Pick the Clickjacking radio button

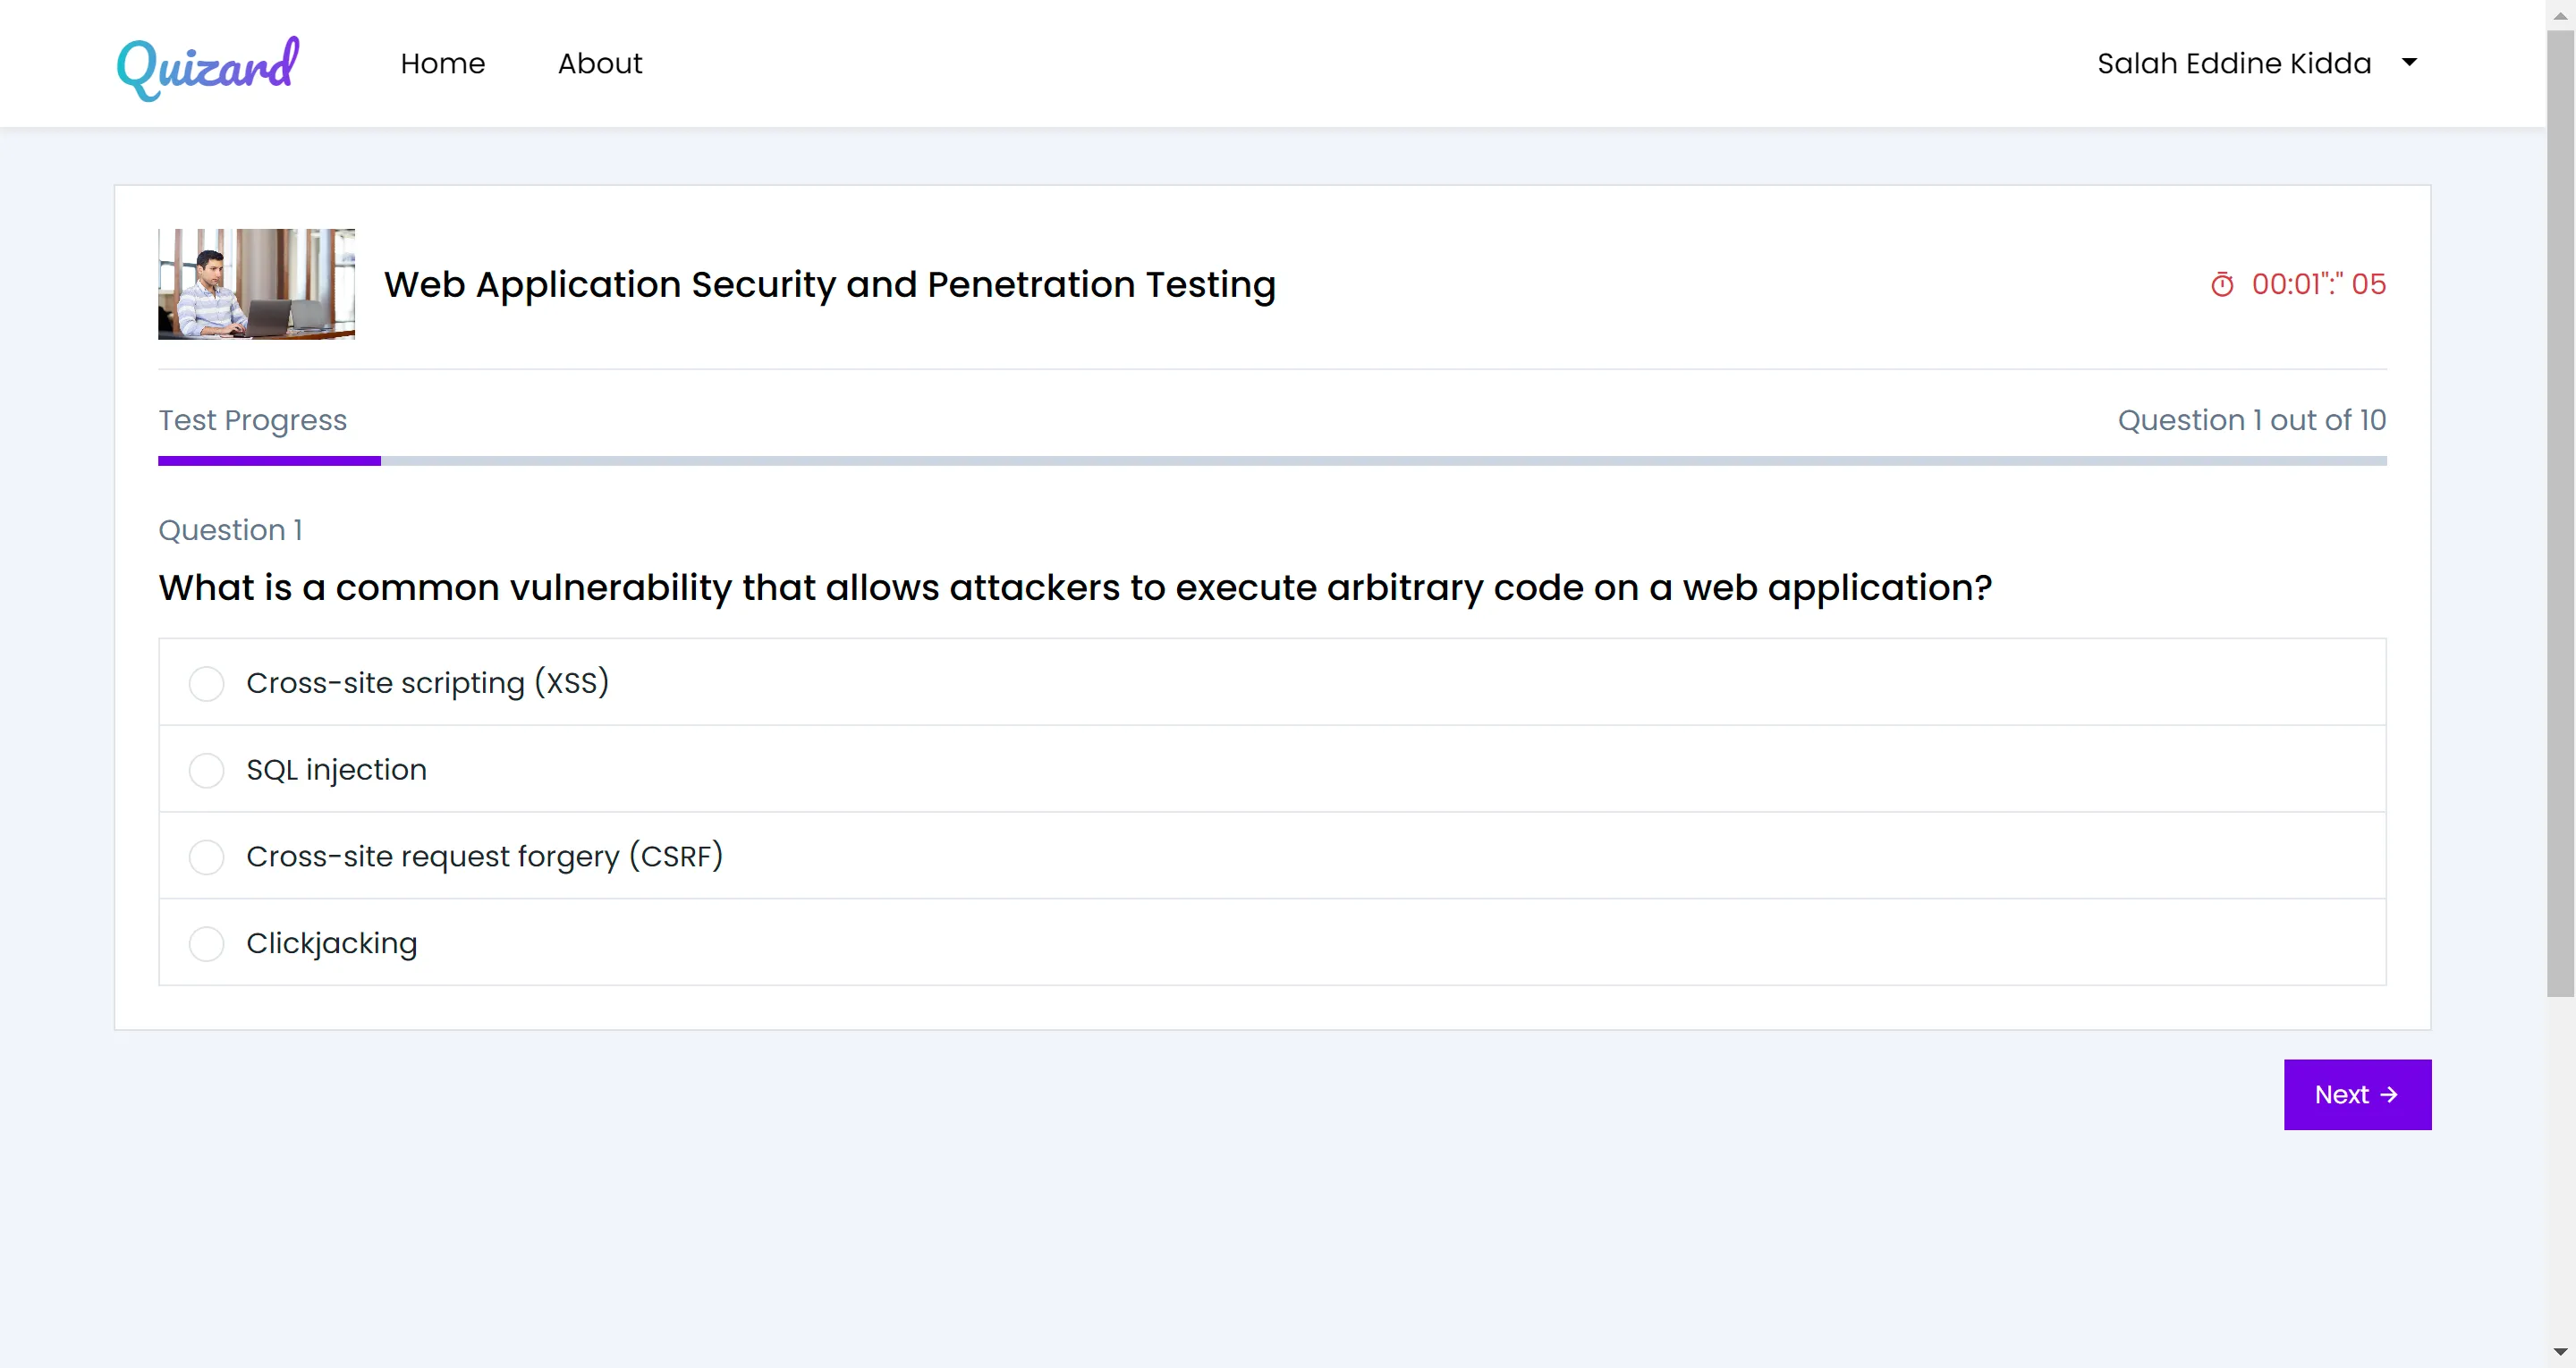[207, 944]
